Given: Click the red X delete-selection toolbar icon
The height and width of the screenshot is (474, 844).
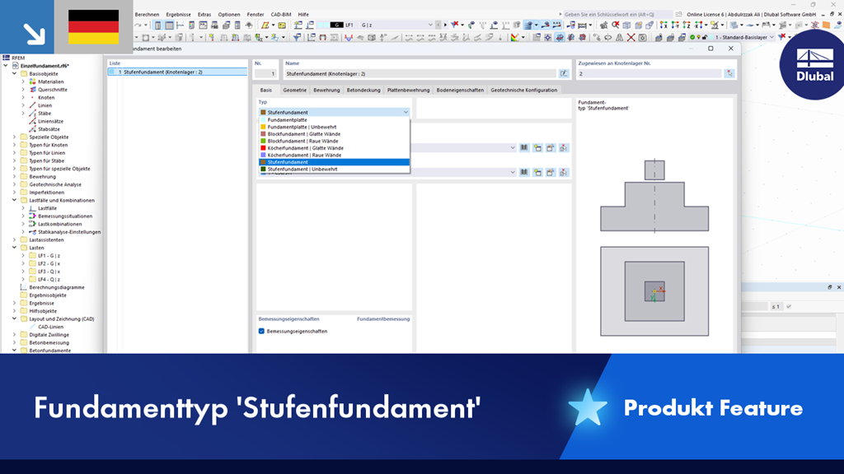Looking at the screenshot, I should [631, 37].
